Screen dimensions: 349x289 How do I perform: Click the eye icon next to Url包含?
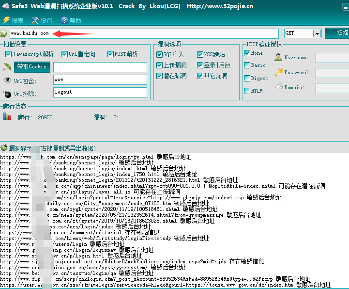pos(7,80)
